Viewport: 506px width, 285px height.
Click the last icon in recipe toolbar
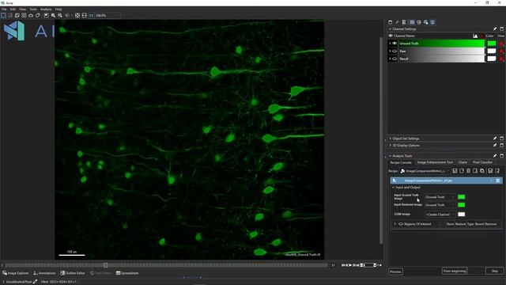[497, 171]
